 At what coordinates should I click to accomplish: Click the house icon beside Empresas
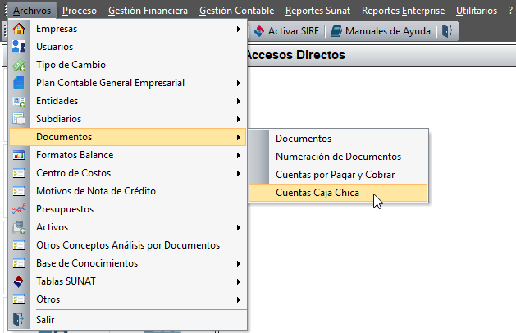point(19,29)
